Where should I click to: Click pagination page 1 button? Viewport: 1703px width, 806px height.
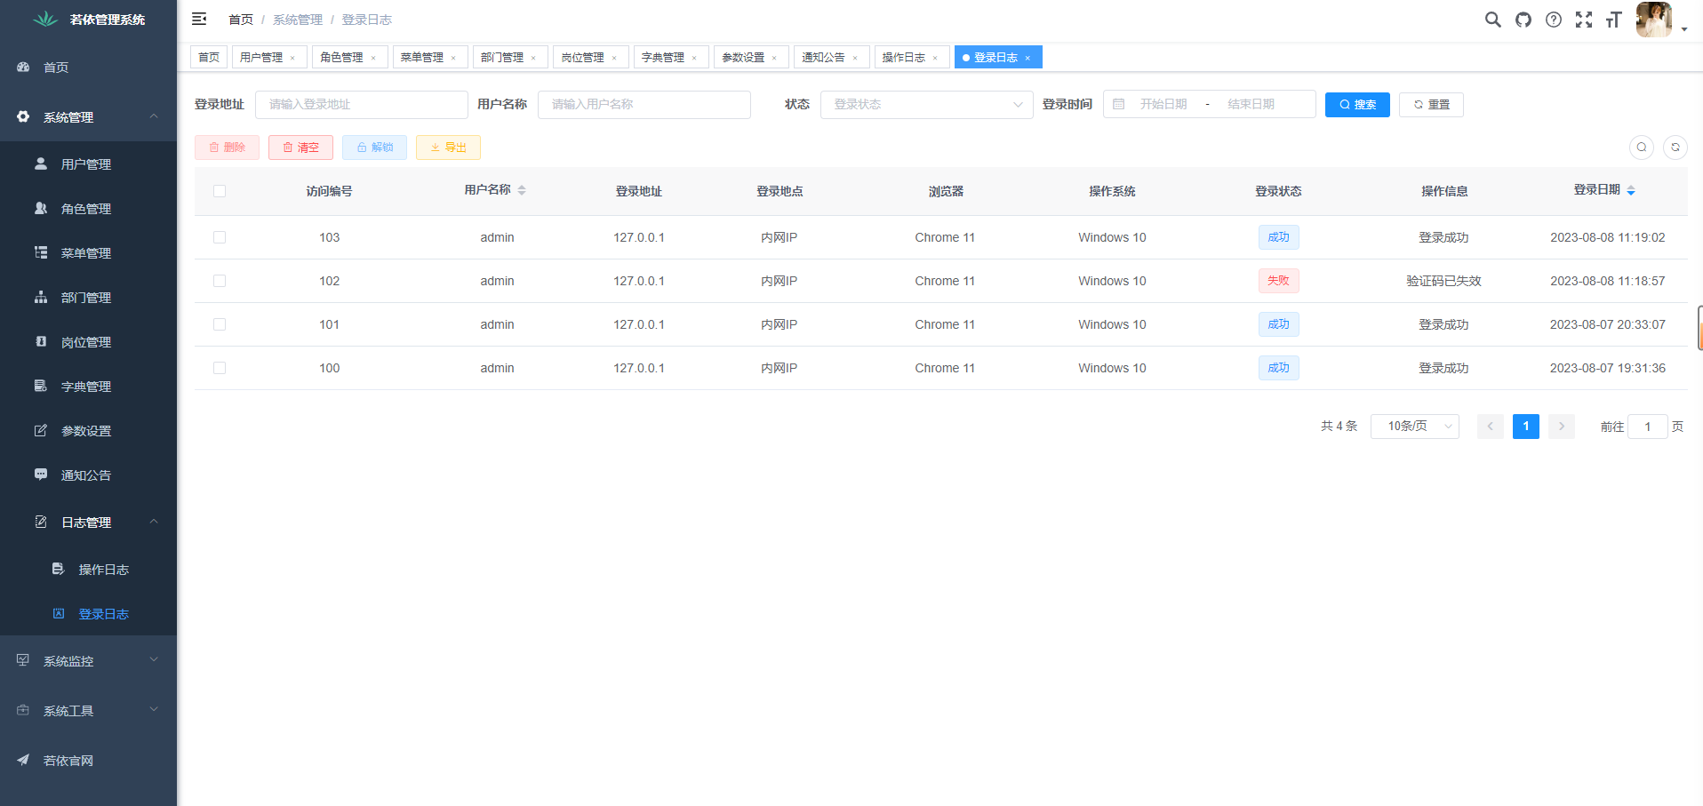pyautogui.click(x=1526, y=427)
